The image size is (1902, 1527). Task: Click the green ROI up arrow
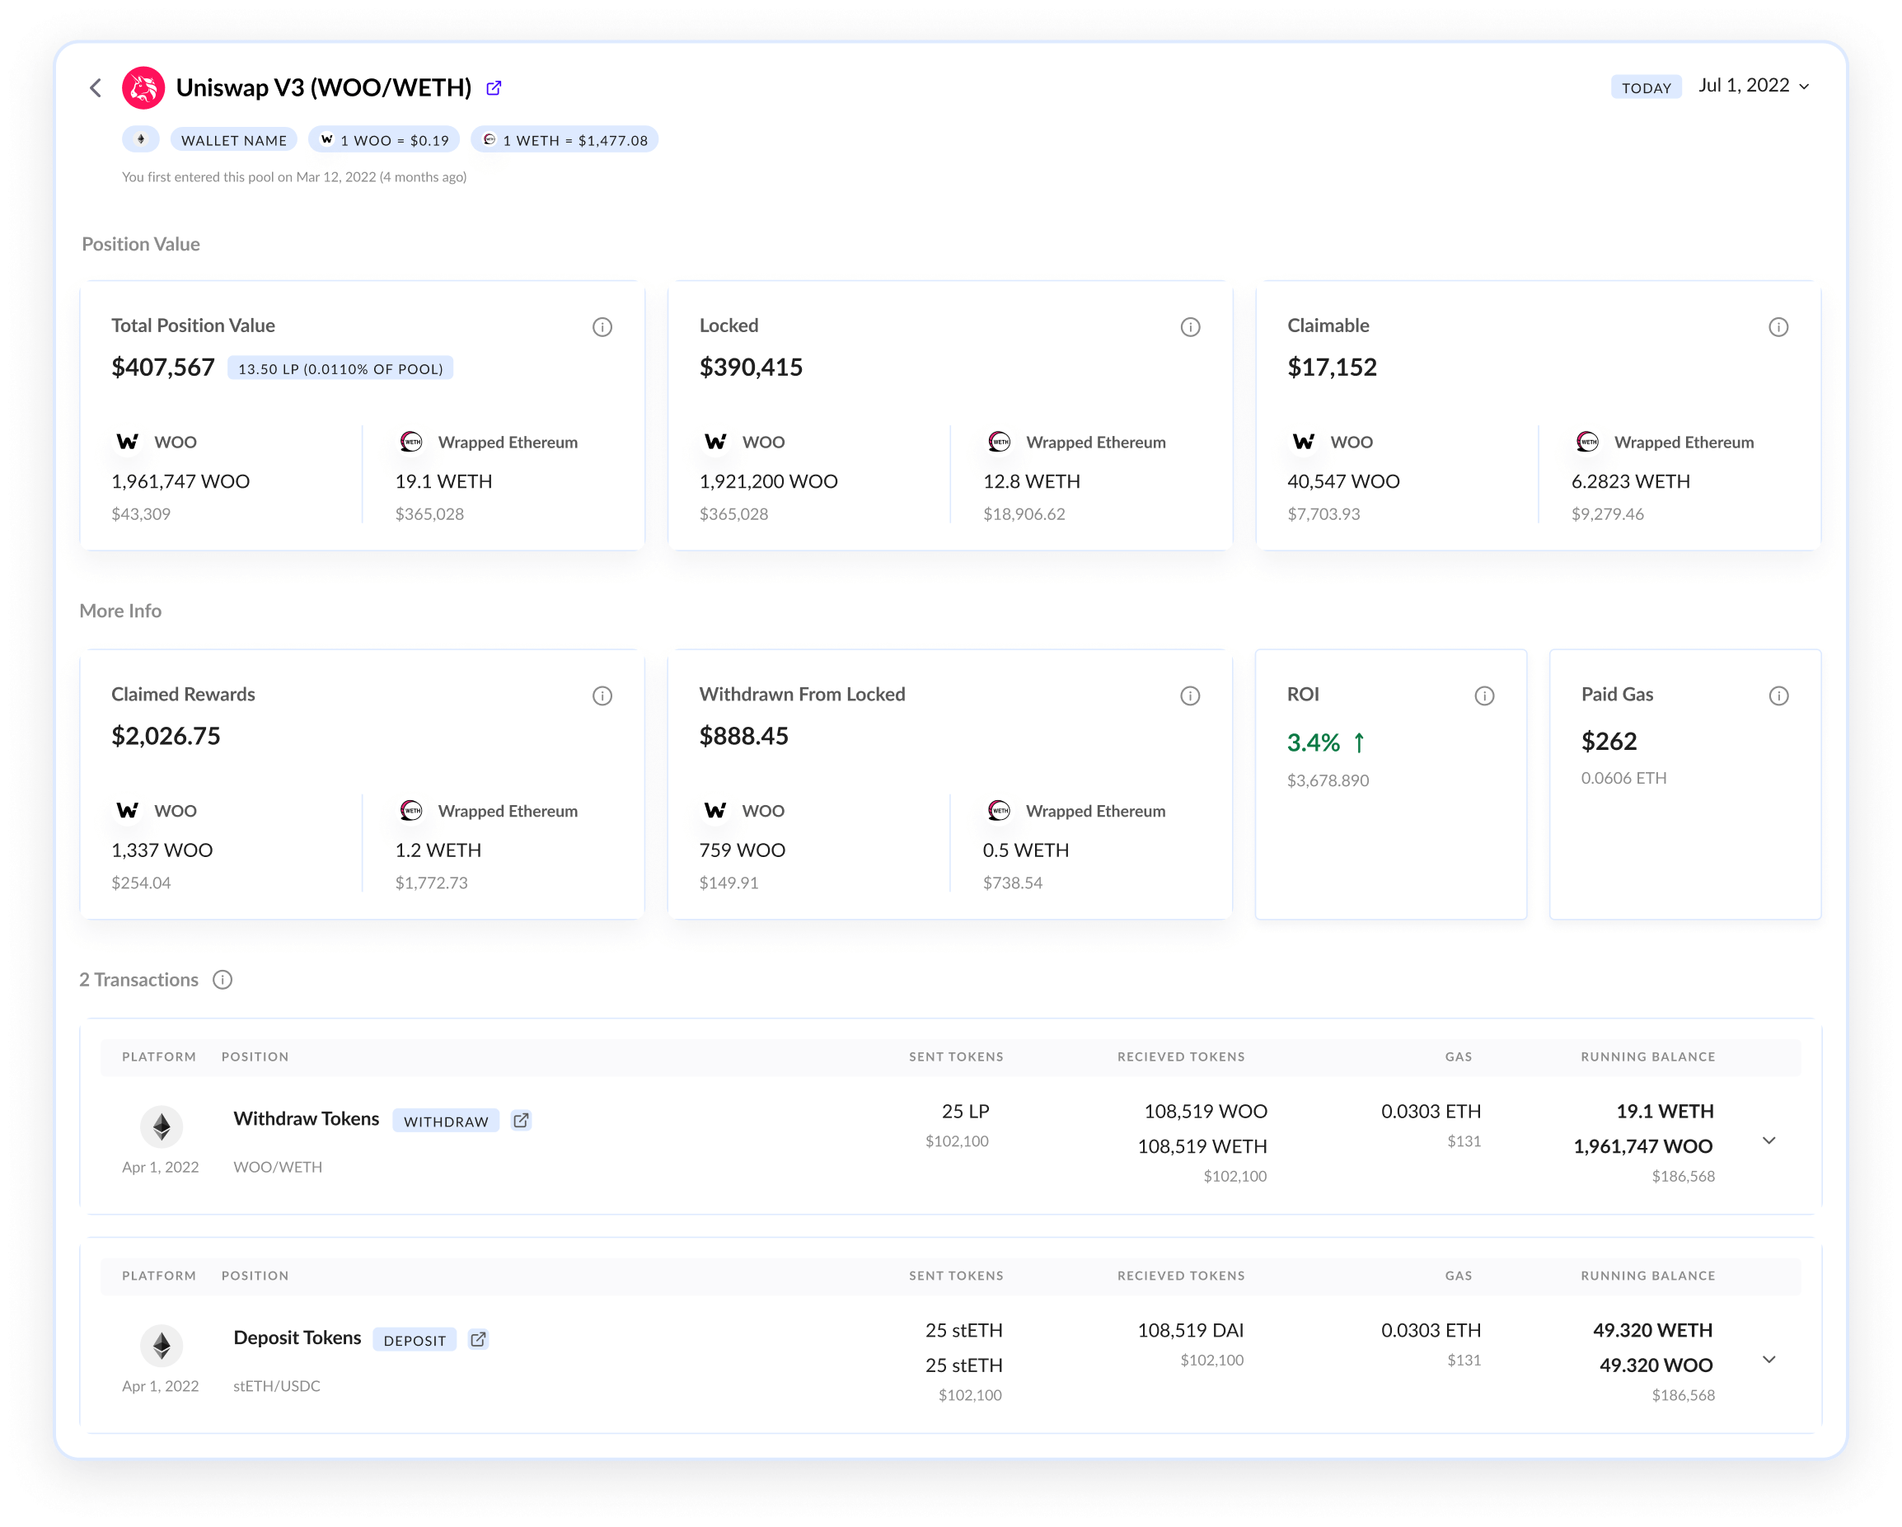(x=1360, y=742)
